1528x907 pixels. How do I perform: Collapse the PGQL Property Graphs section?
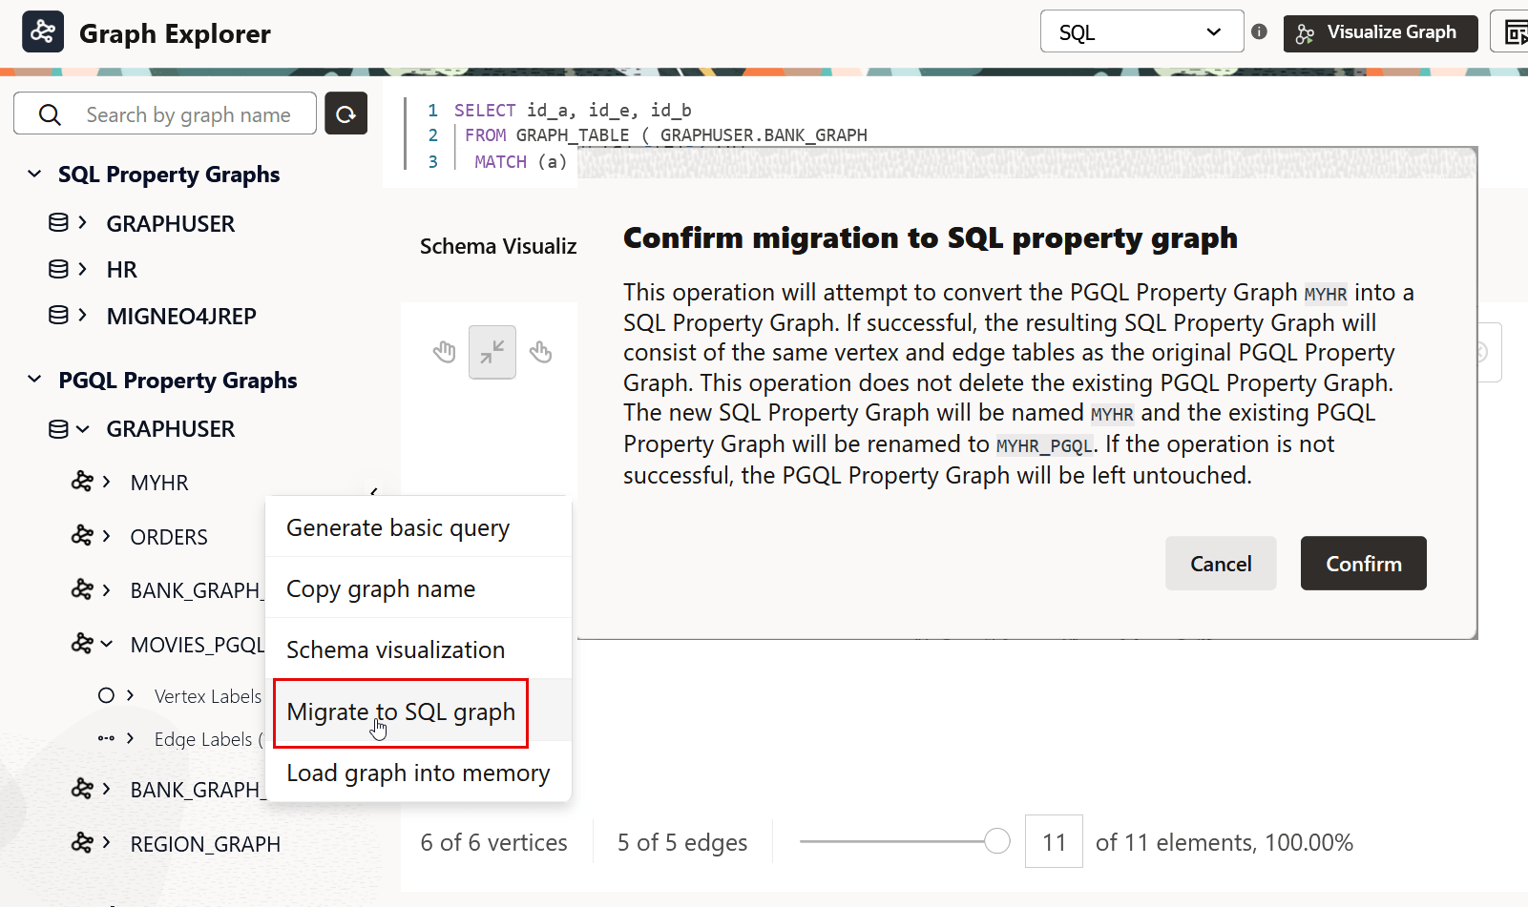(34, 380)
